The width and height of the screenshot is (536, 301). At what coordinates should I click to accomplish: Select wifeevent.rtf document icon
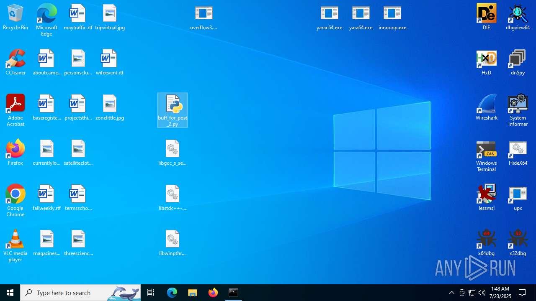(x=110, y=63)
